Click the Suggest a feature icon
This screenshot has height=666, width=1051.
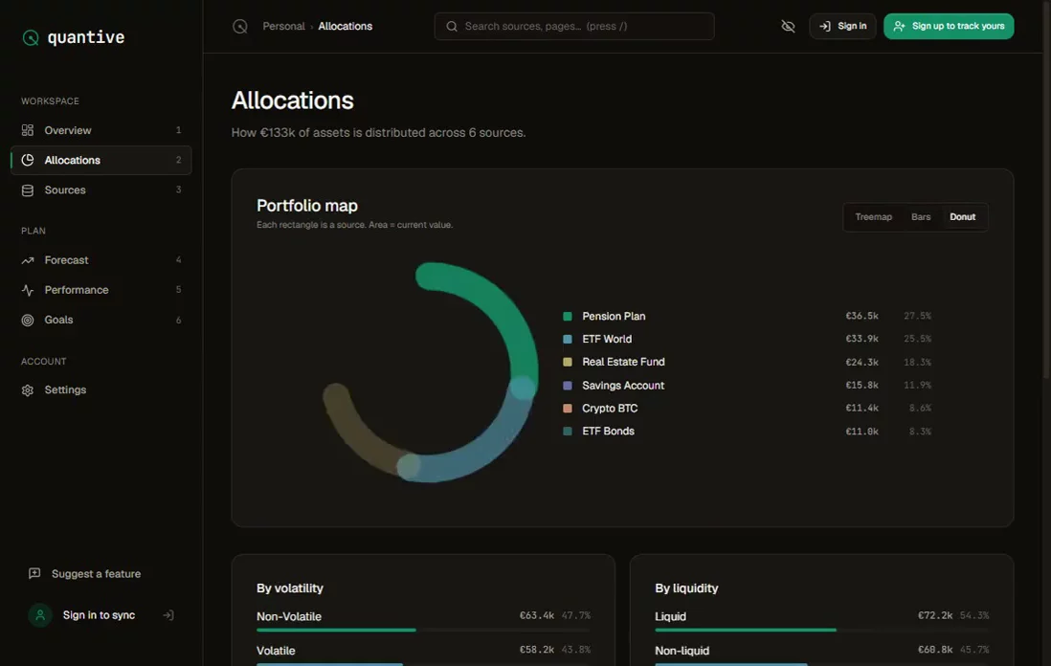[x=34, y=573]
